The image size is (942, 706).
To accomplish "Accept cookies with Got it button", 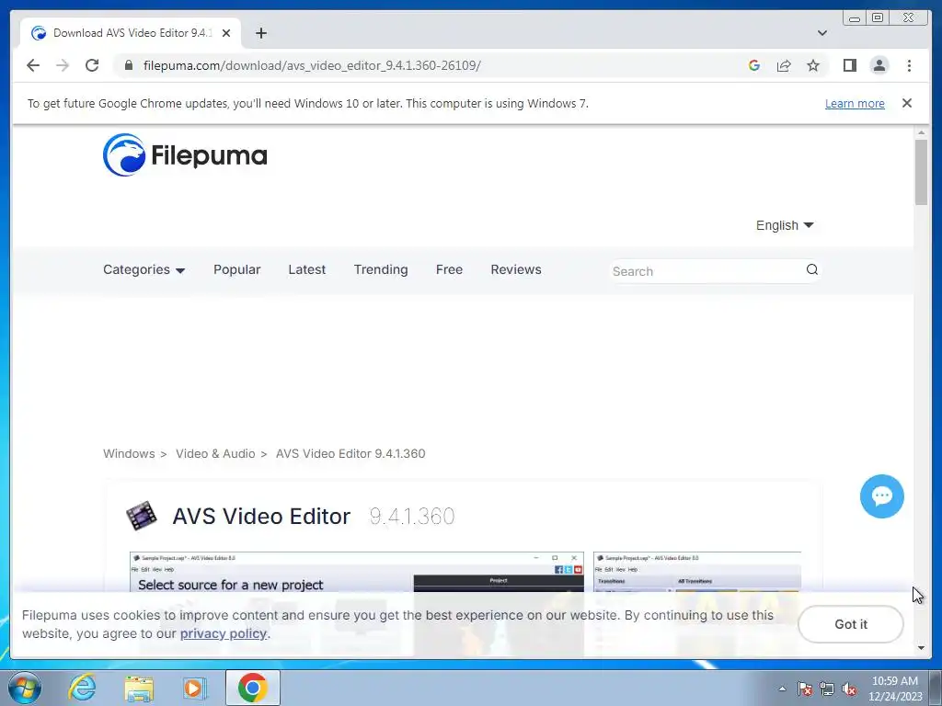I will pos(851,624).
